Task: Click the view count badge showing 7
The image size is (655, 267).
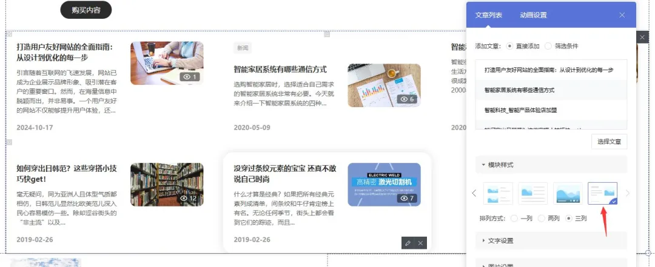Action: coord(407,198)
